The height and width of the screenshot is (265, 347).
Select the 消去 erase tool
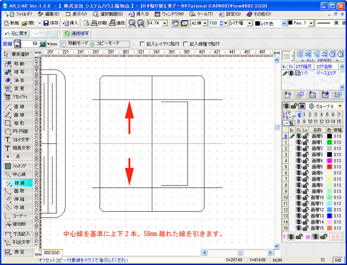coord(18,80)
